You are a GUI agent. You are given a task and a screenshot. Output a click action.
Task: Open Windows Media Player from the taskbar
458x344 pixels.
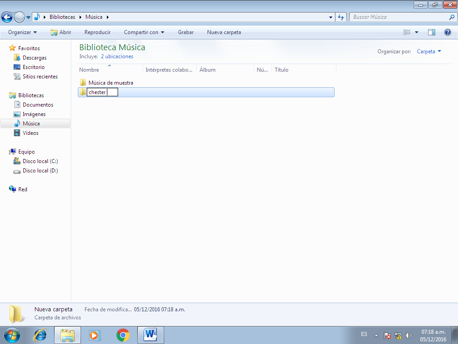coord(95,335)
